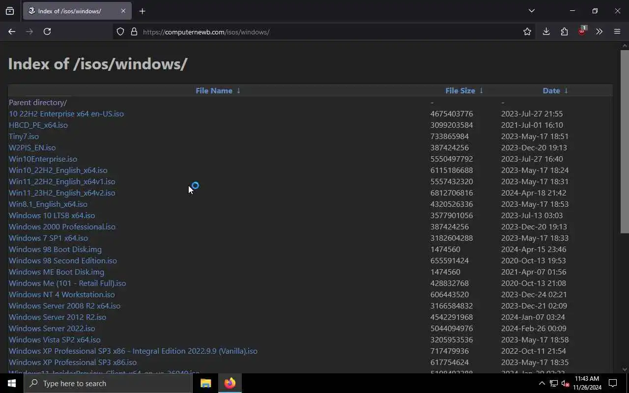This screenshot has width=629, height=393.
Task: Click Windows Server 2012 R2.iso
Action: click(x=57, y=317)
